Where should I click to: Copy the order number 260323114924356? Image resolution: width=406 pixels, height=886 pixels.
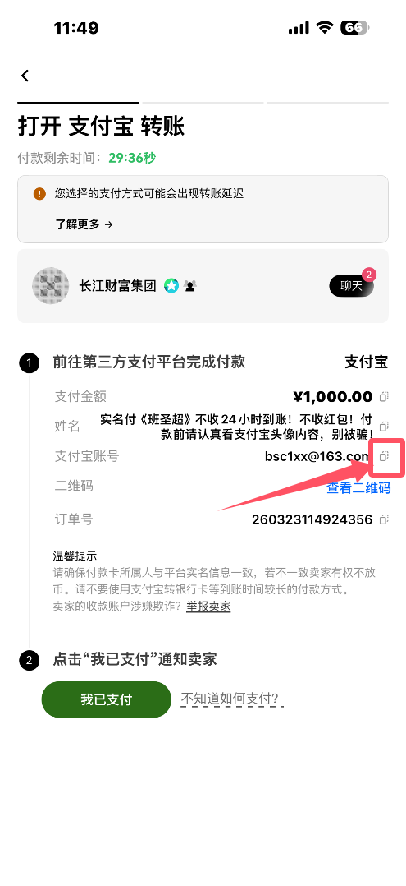pyautogui.click(x=384, y=519)
